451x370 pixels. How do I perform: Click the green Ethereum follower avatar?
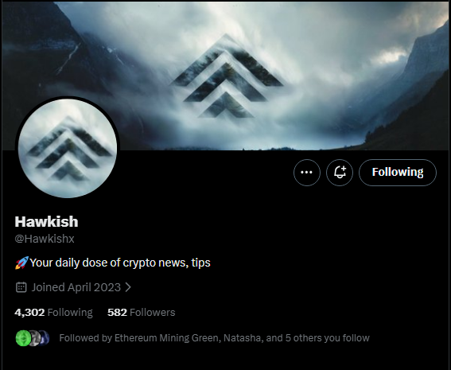23,338
